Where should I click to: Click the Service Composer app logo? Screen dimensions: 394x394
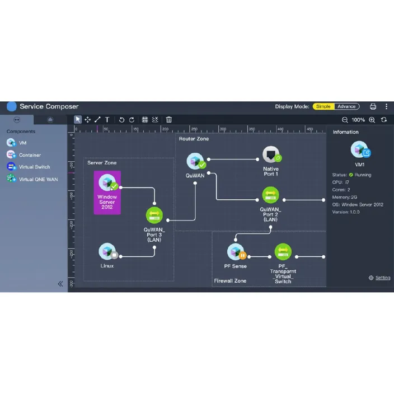pyautogui.click(x=11, y=106)
